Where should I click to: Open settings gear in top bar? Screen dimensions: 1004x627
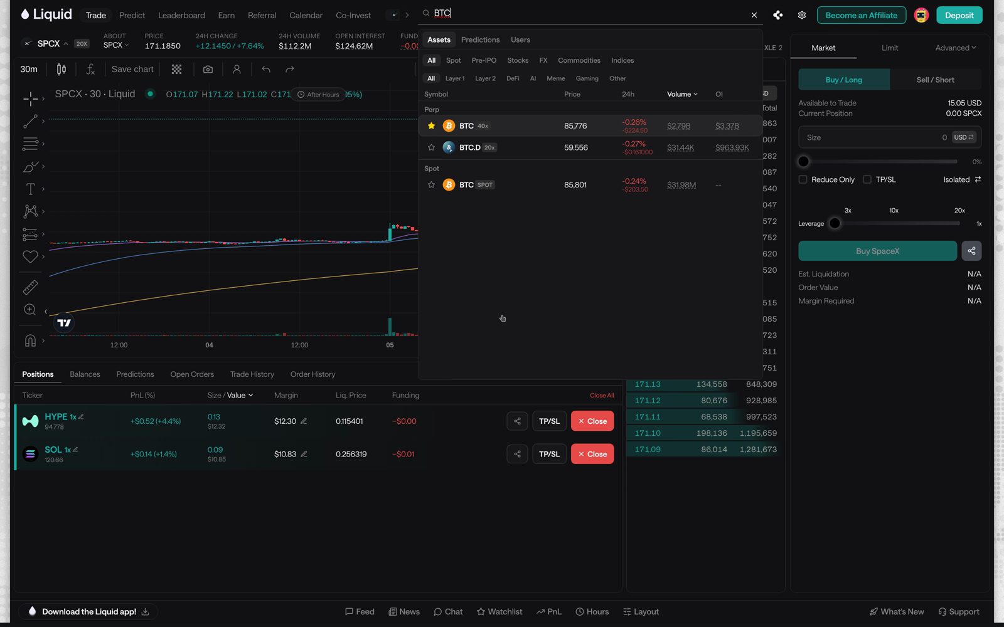[x=802, y=15]
